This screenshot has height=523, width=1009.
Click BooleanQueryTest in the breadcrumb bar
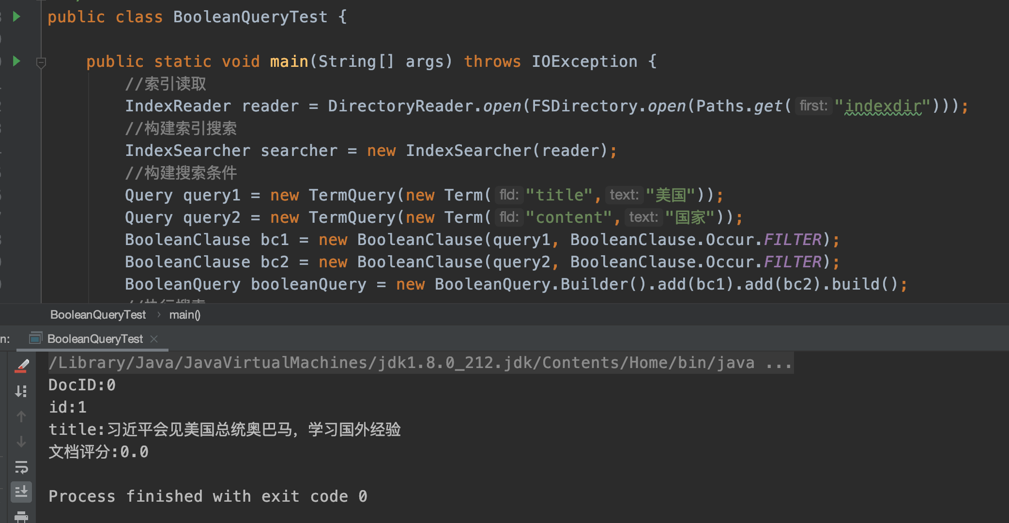pos(98,315)
